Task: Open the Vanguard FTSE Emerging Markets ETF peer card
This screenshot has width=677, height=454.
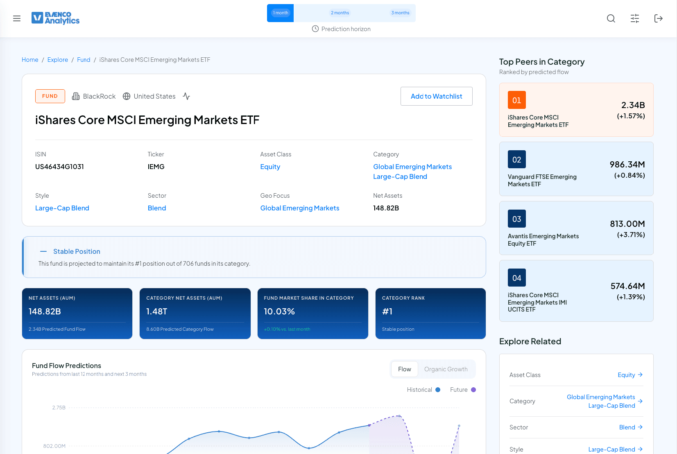Action: coord(576,169)
